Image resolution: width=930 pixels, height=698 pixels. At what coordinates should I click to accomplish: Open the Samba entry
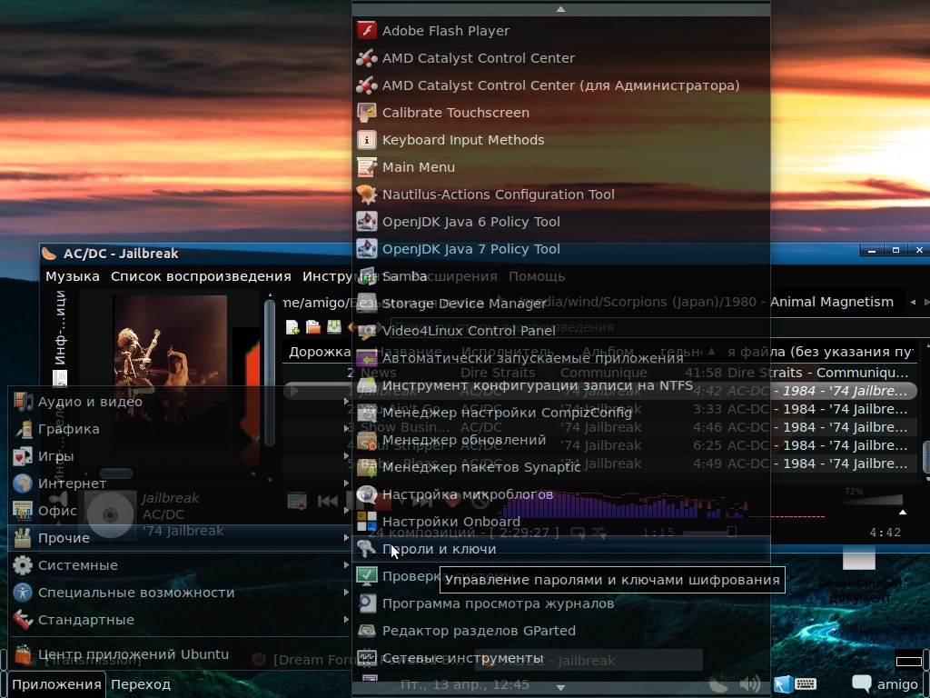(x=560, y=276)
